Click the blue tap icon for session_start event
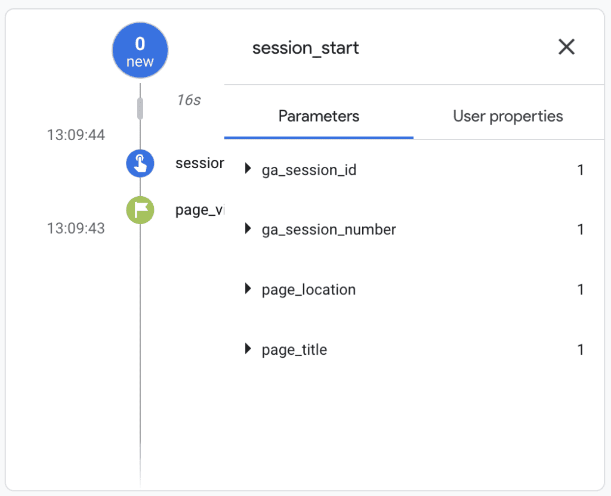This screenshot has height=496, width=611. point(140,163)
